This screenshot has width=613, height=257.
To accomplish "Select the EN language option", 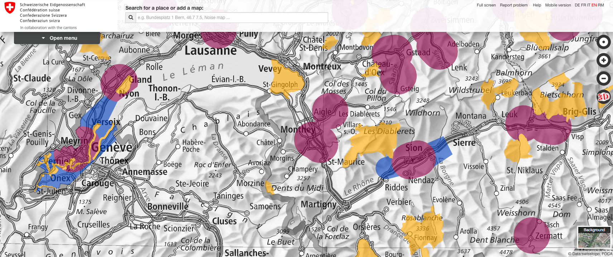I will tap(594, 5).
